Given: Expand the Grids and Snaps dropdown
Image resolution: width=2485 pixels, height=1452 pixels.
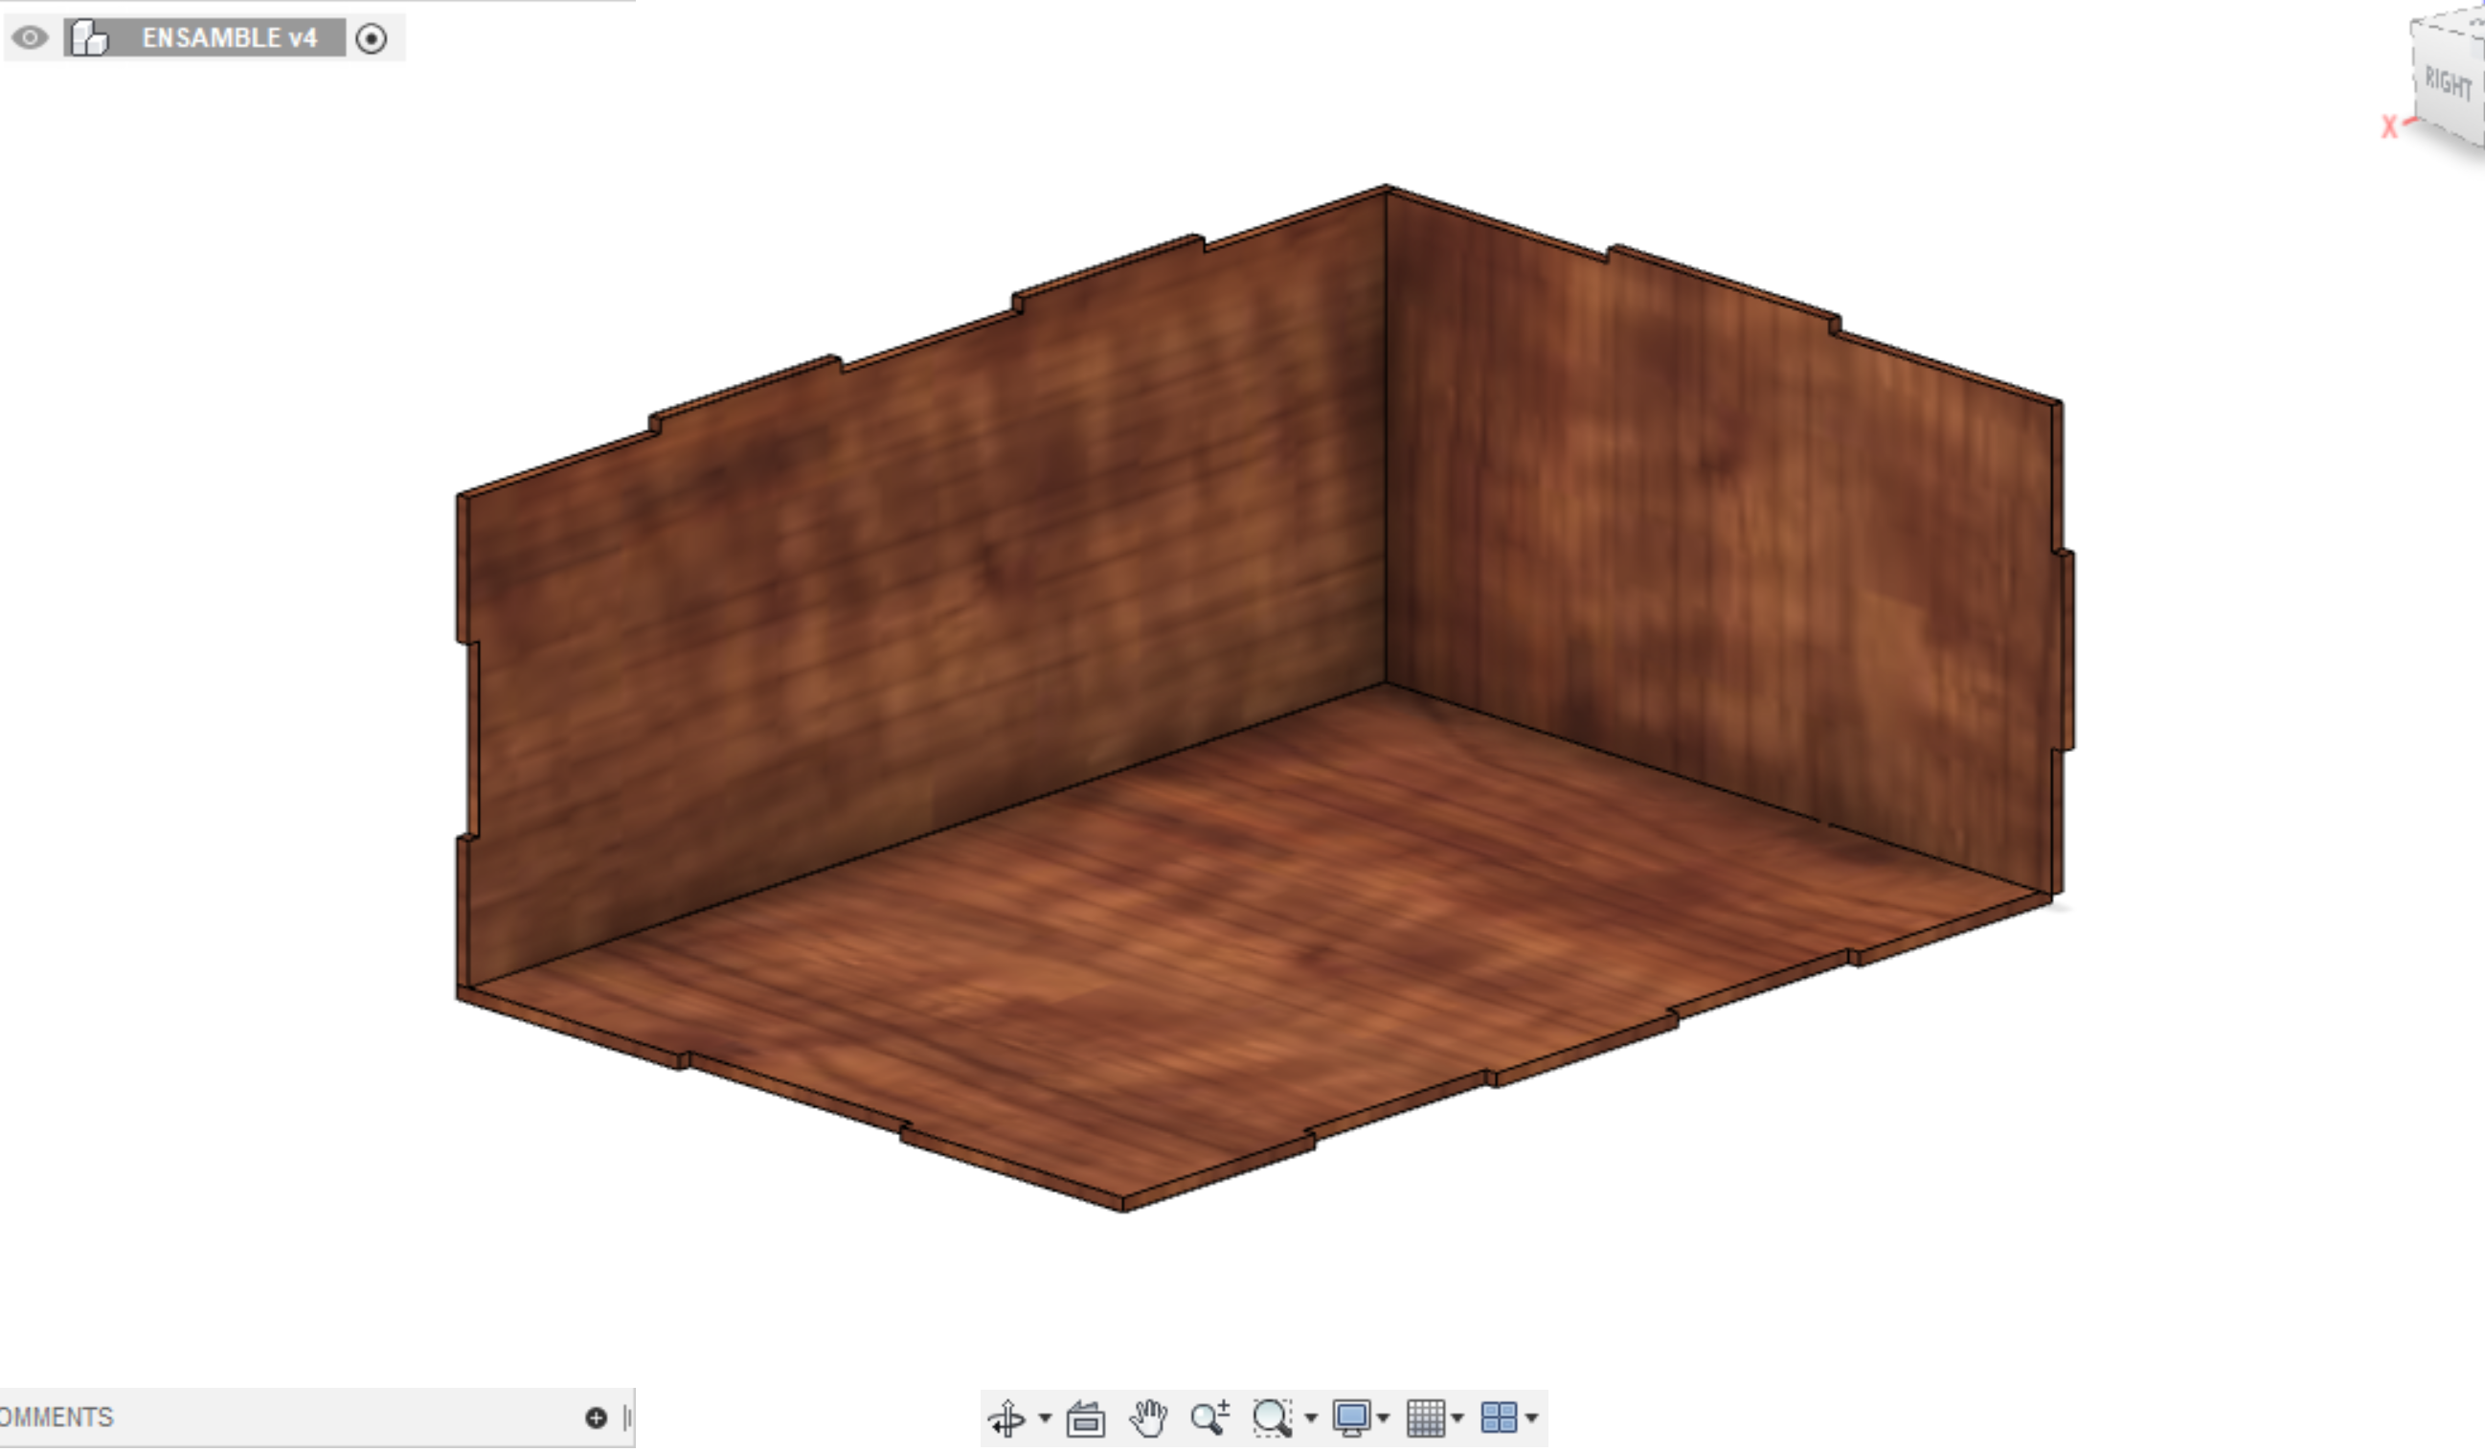Looking at the screenshot, I should click(x=1457, y=1418).
